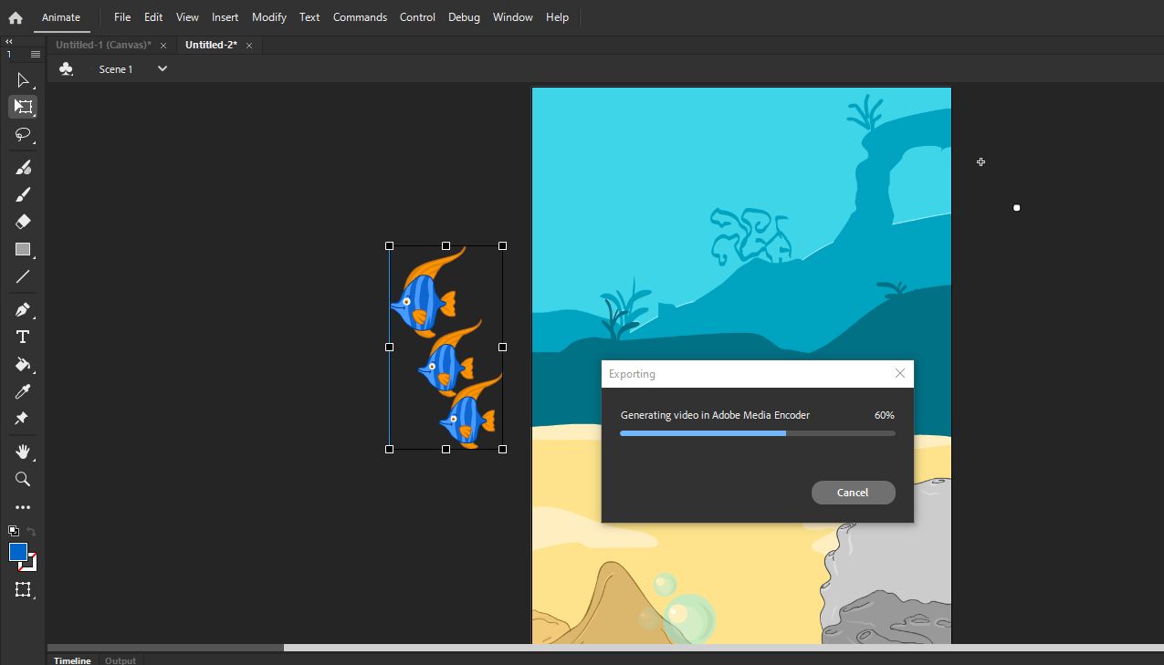
Task: Expand the Scene 1 dropdown
Action: point(162,68)
